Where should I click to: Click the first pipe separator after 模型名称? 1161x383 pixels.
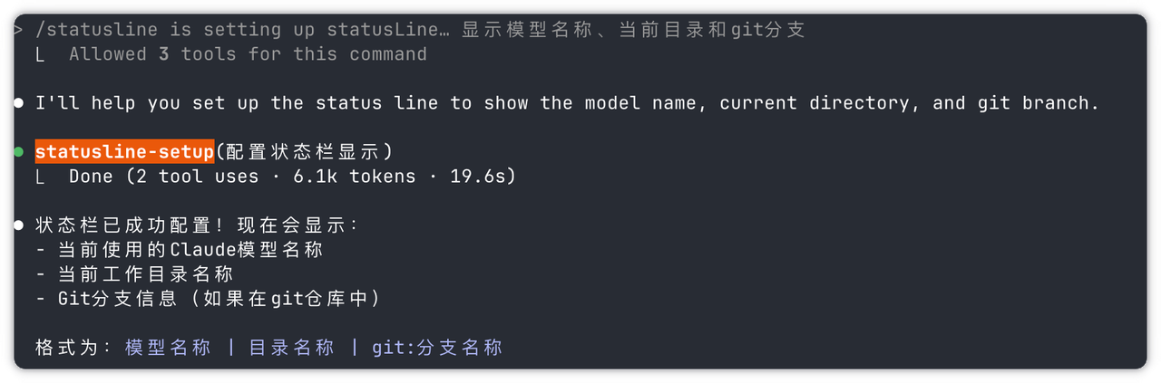[231, 348]
